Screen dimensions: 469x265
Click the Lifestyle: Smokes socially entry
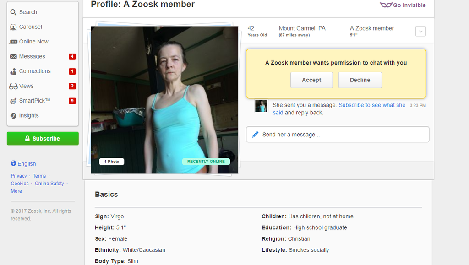295,250
